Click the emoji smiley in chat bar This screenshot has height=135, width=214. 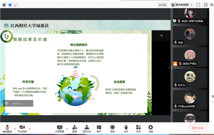coord(6,103)
